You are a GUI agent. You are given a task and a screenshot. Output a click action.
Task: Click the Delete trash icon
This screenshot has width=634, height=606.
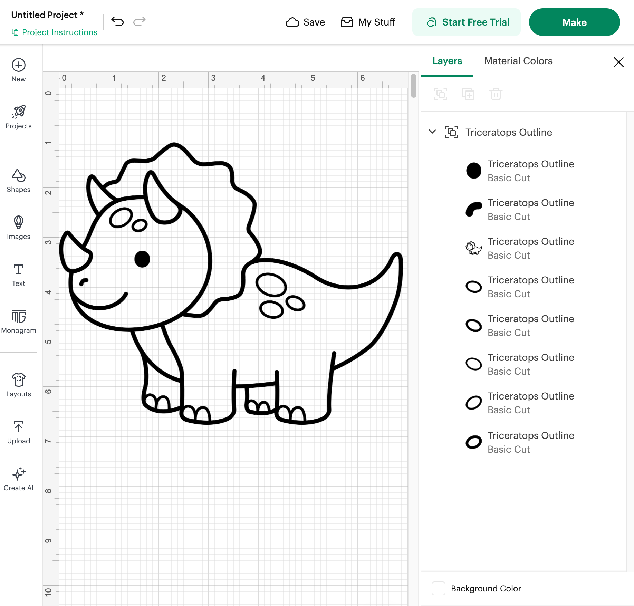pyautogui.click(x=496, y=94)
